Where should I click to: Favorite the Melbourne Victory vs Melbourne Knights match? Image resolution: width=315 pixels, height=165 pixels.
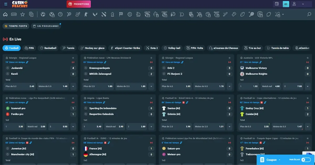pyautogui.click(x=308, y=58)
